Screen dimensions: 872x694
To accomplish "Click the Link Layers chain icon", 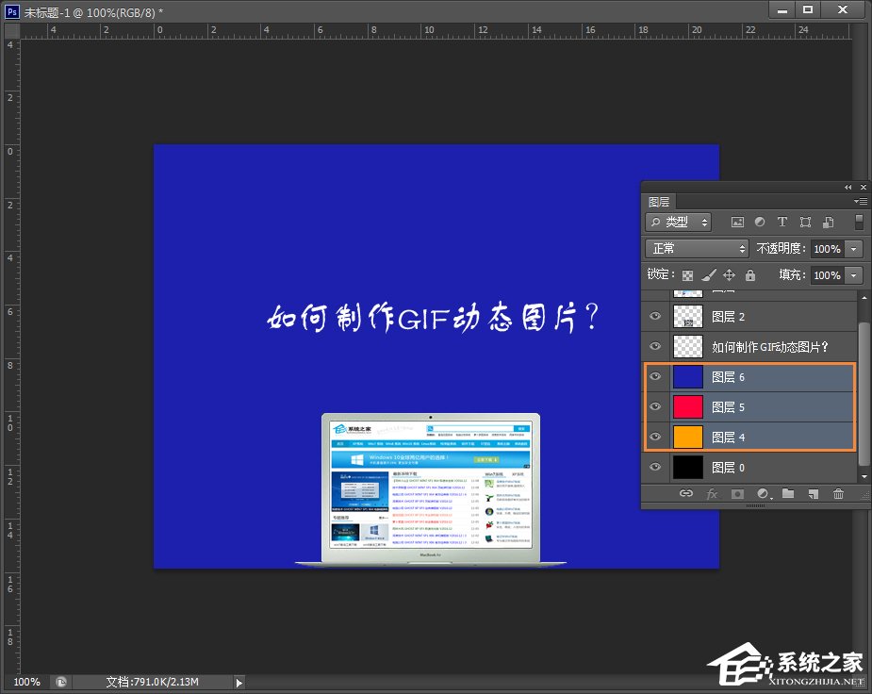I will [685, 493].
